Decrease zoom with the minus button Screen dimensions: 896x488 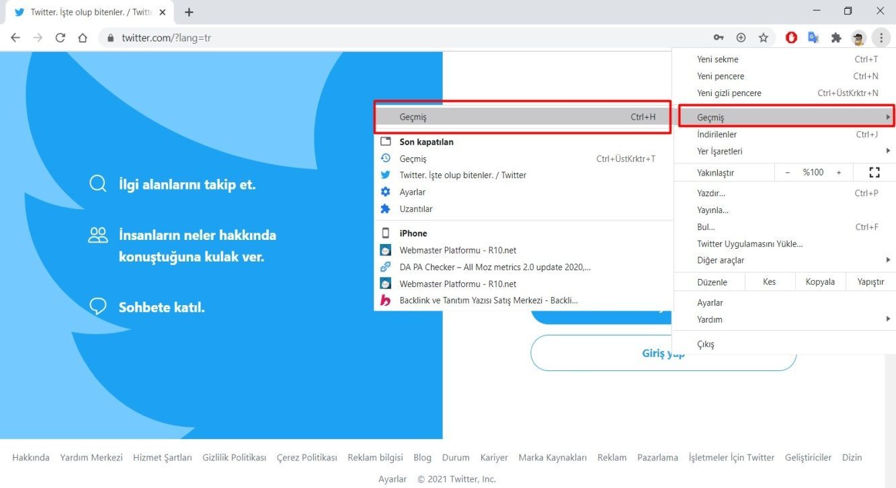pos(787,173)
